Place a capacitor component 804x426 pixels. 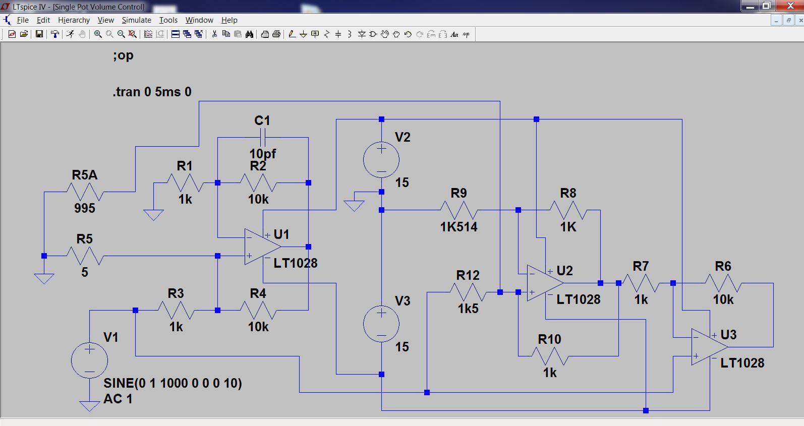coord(338,34)
